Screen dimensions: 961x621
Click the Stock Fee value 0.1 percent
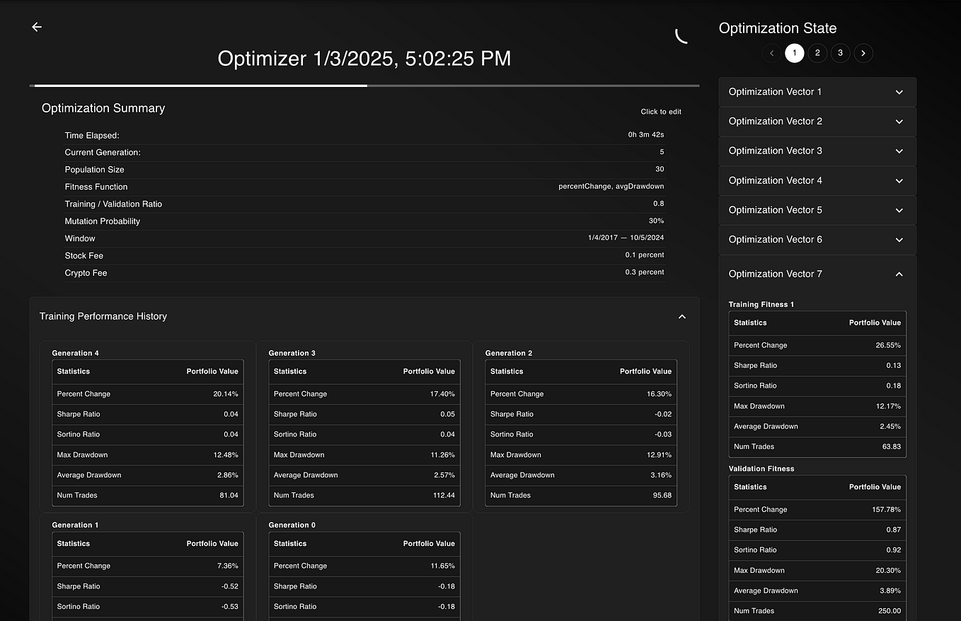(x=644, y=255)
